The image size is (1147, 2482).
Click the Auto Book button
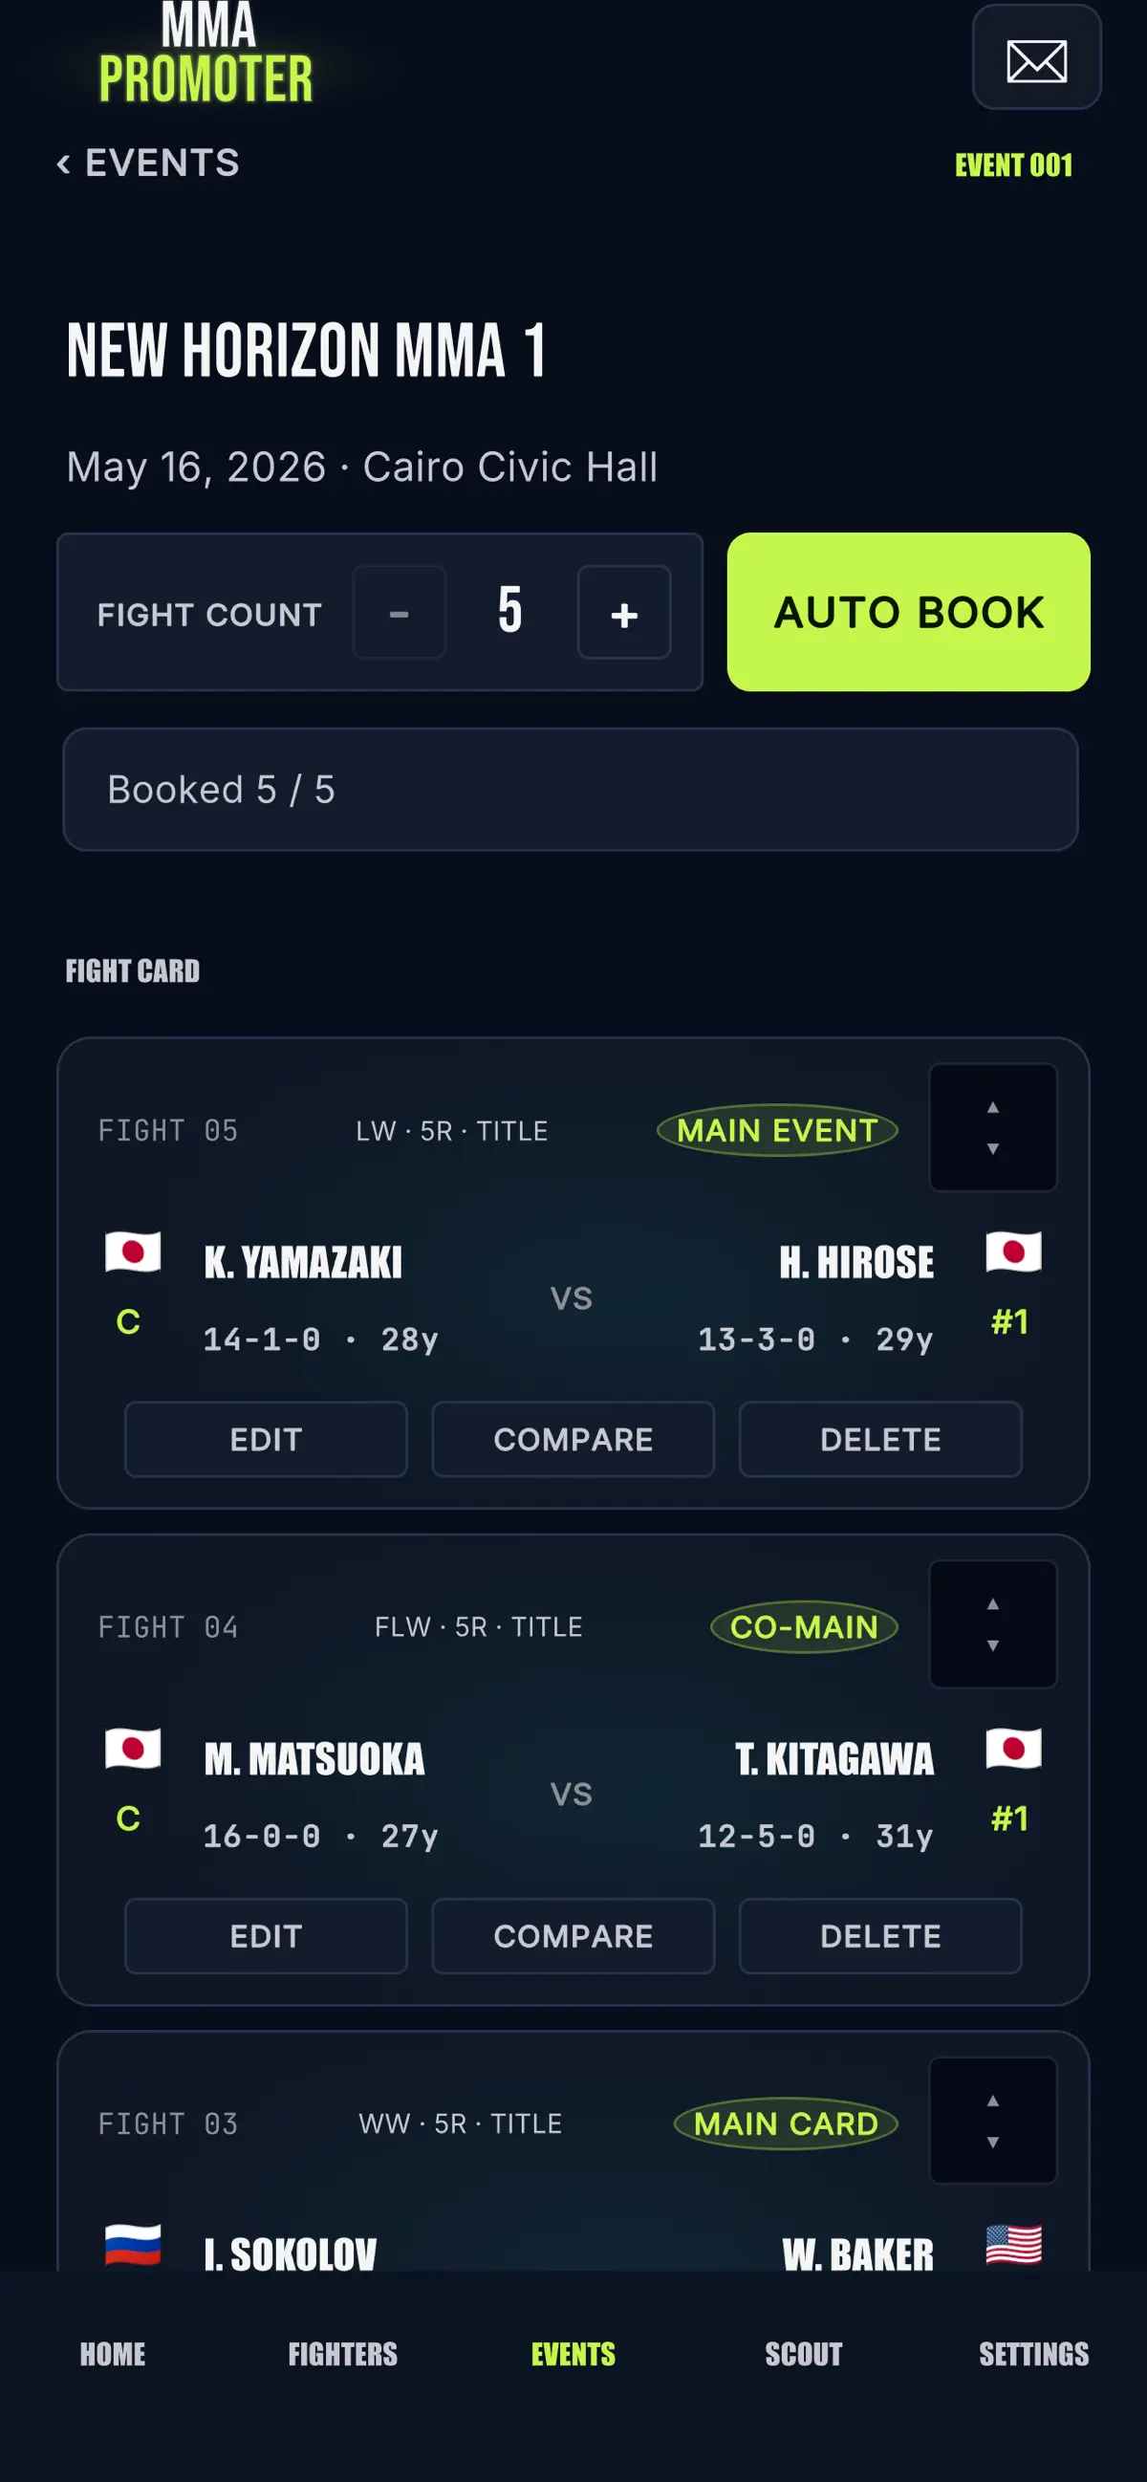pyautogui.click(x=908, y=612)
